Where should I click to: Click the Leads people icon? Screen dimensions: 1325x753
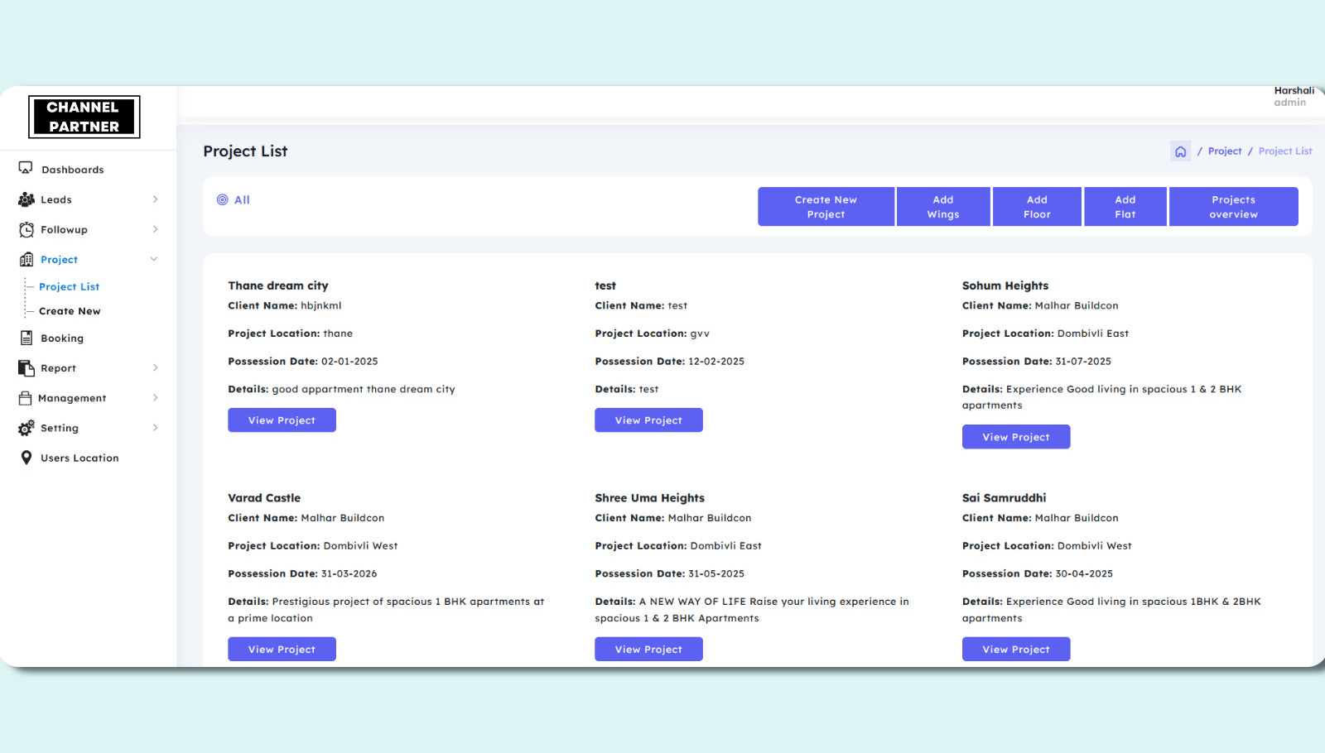(26, 199)
